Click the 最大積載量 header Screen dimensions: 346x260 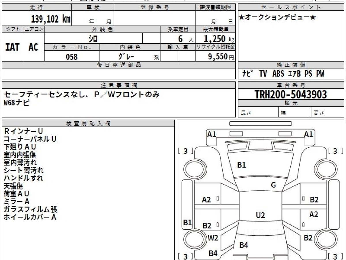point(215,29)
